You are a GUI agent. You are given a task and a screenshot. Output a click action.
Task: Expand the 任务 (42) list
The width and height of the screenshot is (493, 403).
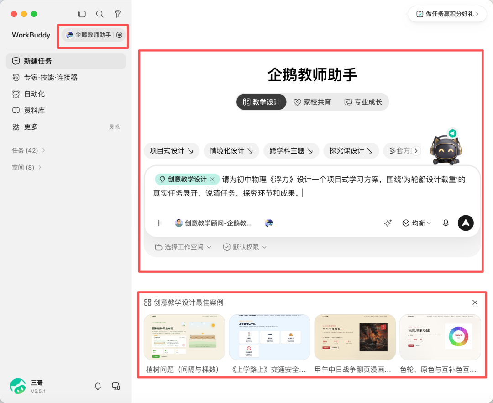[29, 150]
